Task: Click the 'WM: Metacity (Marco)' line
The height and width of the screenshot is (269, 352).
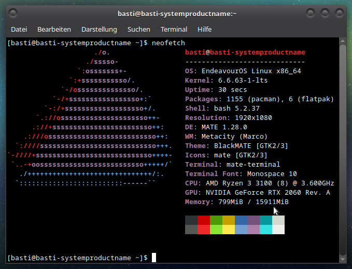Action: click(x=226, y=137)
